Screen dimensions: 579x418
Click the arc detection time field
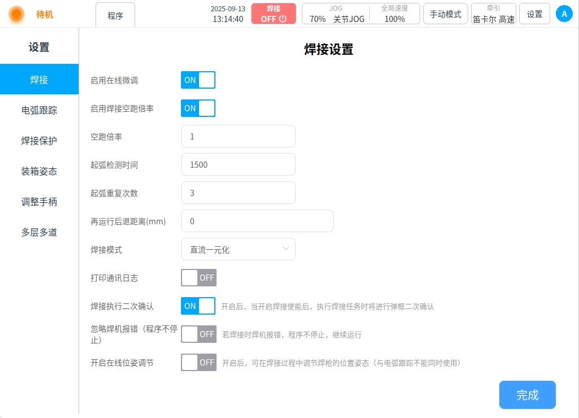tap(238, 164)
